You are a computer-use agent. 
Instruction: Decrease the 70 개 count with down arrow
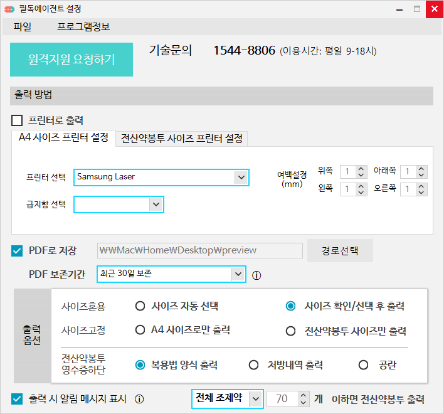coord(304,402)
